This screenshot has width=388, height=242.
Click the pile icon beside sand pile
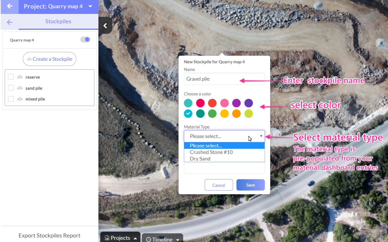click(x=20, y=88)
